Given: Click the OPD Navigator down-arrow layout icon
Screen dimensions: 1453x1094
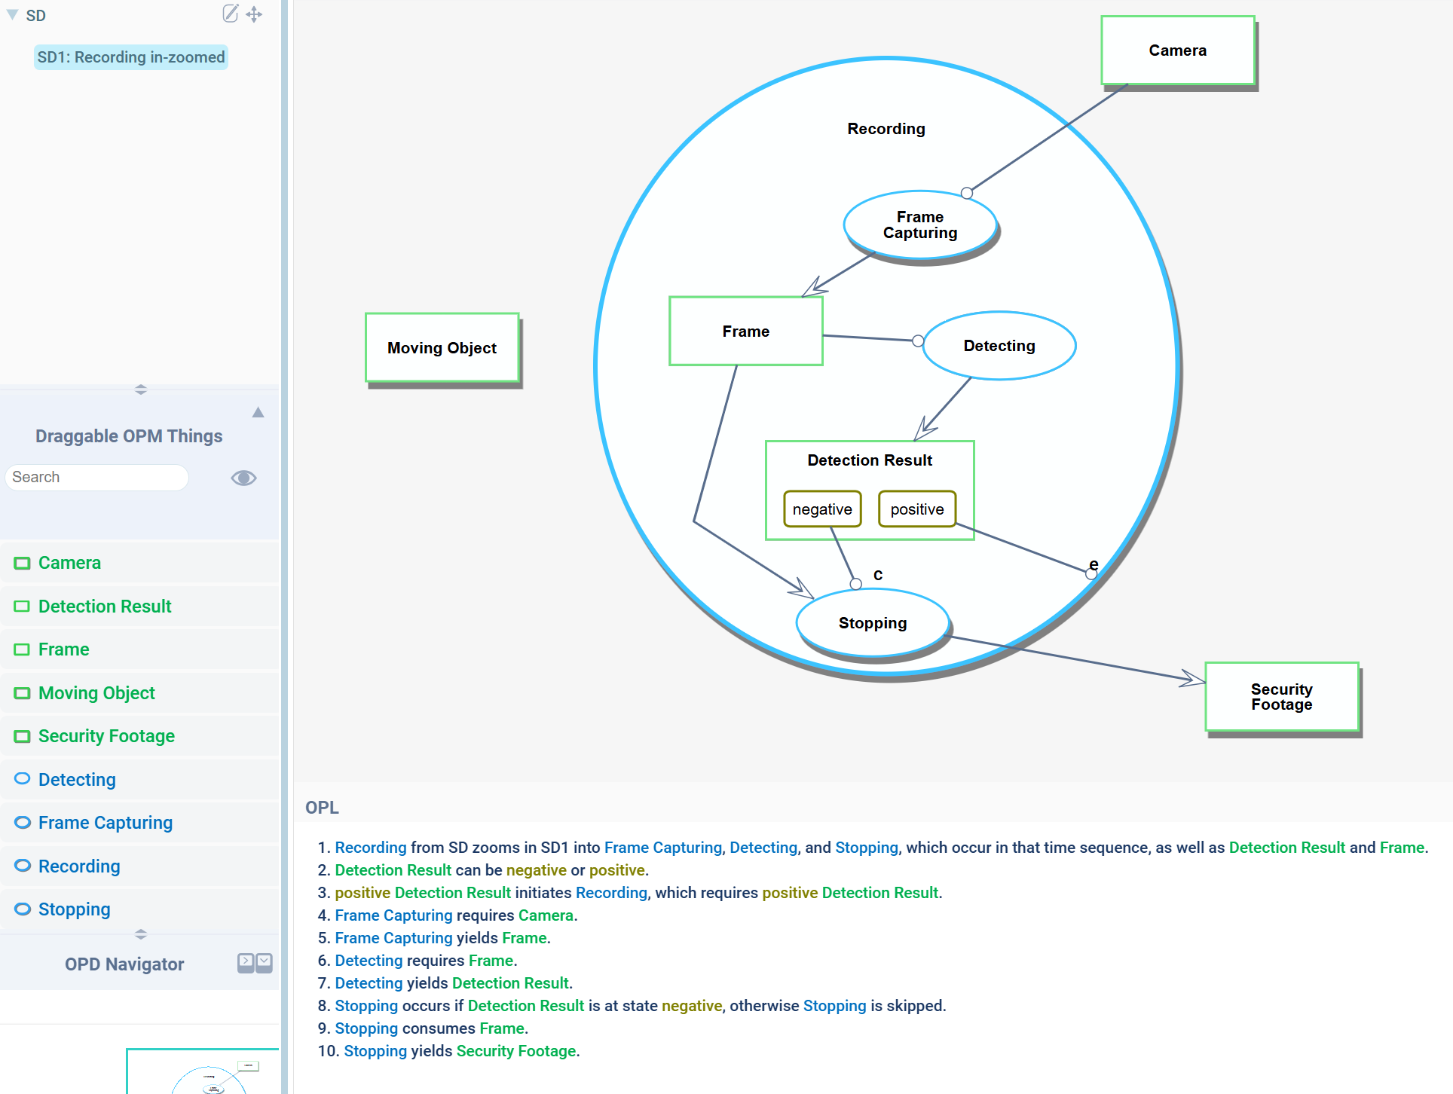Looking at the screenshot, I should [264, 961].
